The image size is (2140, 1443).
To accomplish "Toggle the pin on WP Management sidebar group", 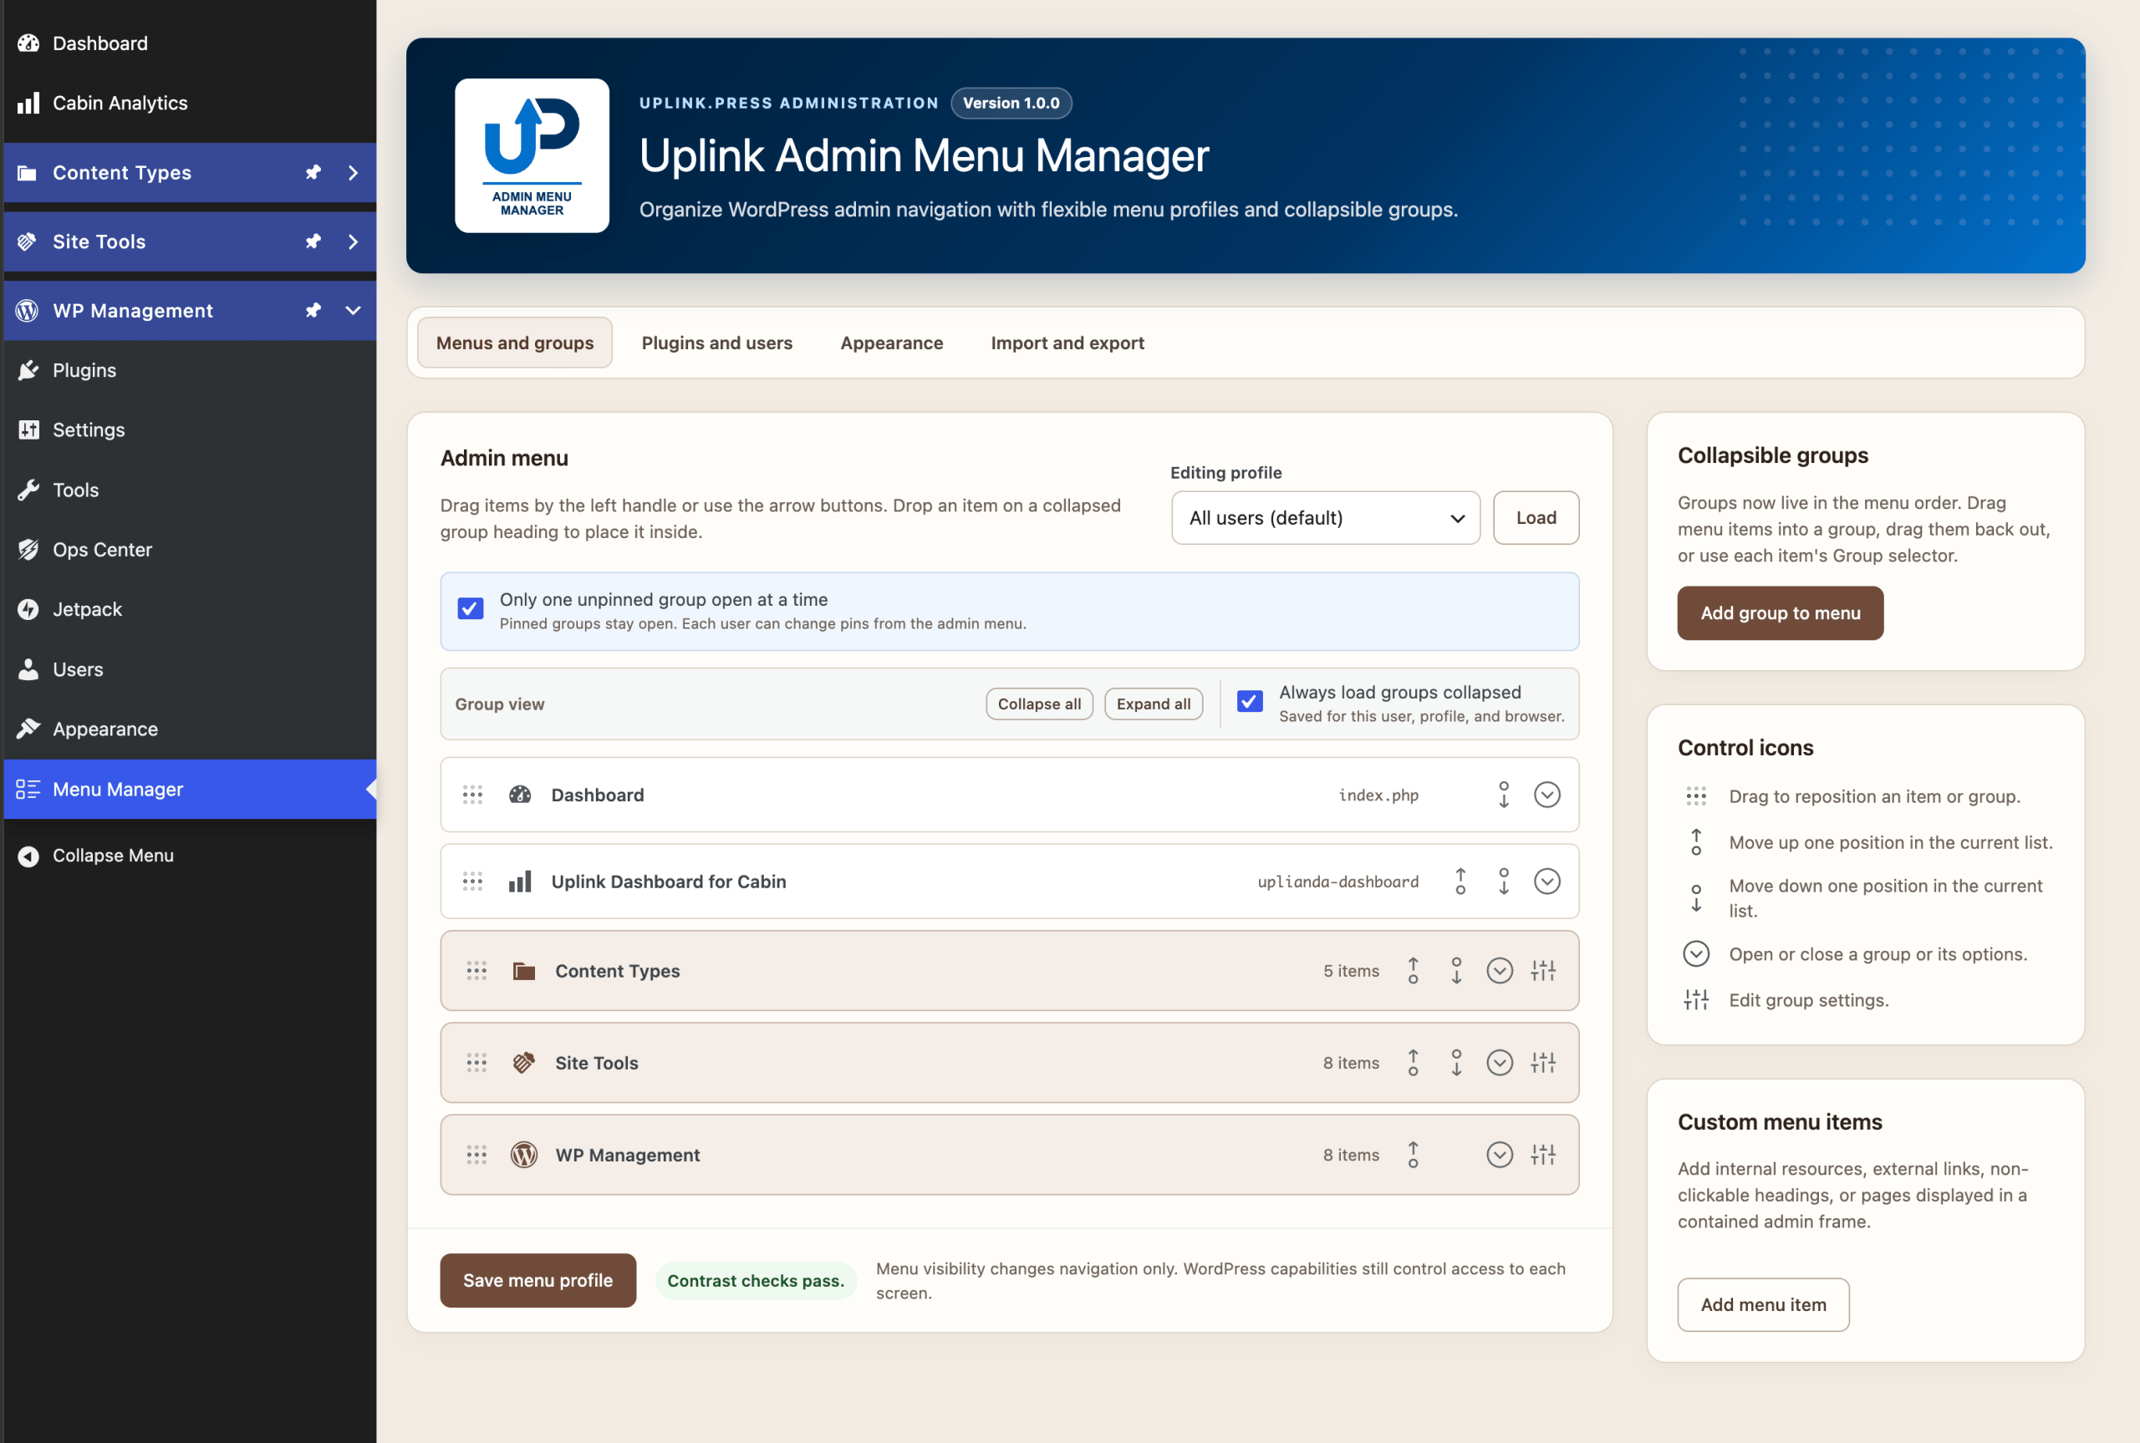I will click(x=313, y=311).
